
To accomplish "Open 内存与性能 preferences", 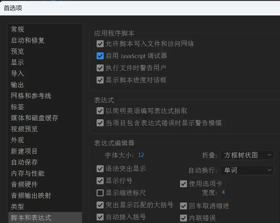I will (28, 173).
